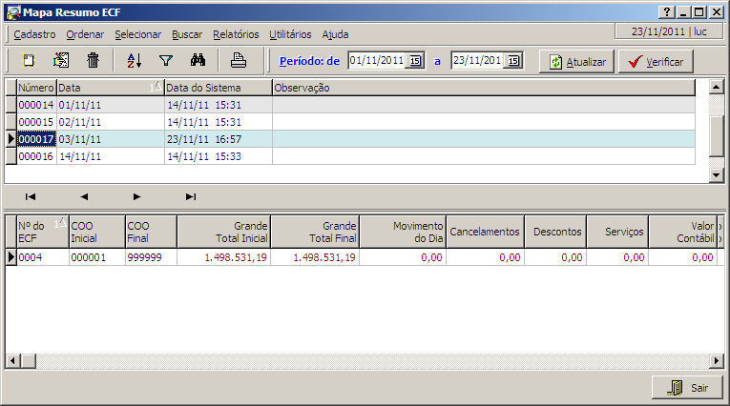Open the Utilitários menu
Screen dimensions: 730x406
290,33
